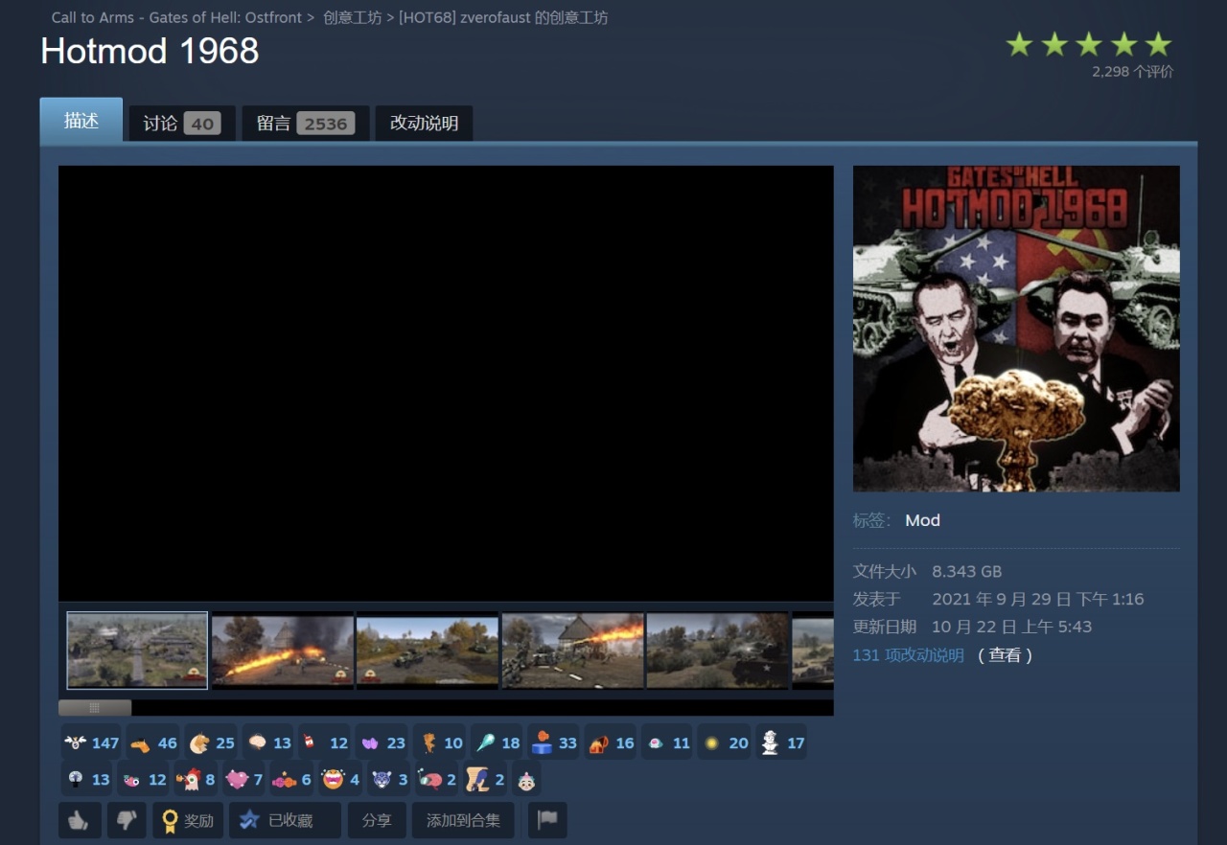Click the main black video preview area

[446, 383]
